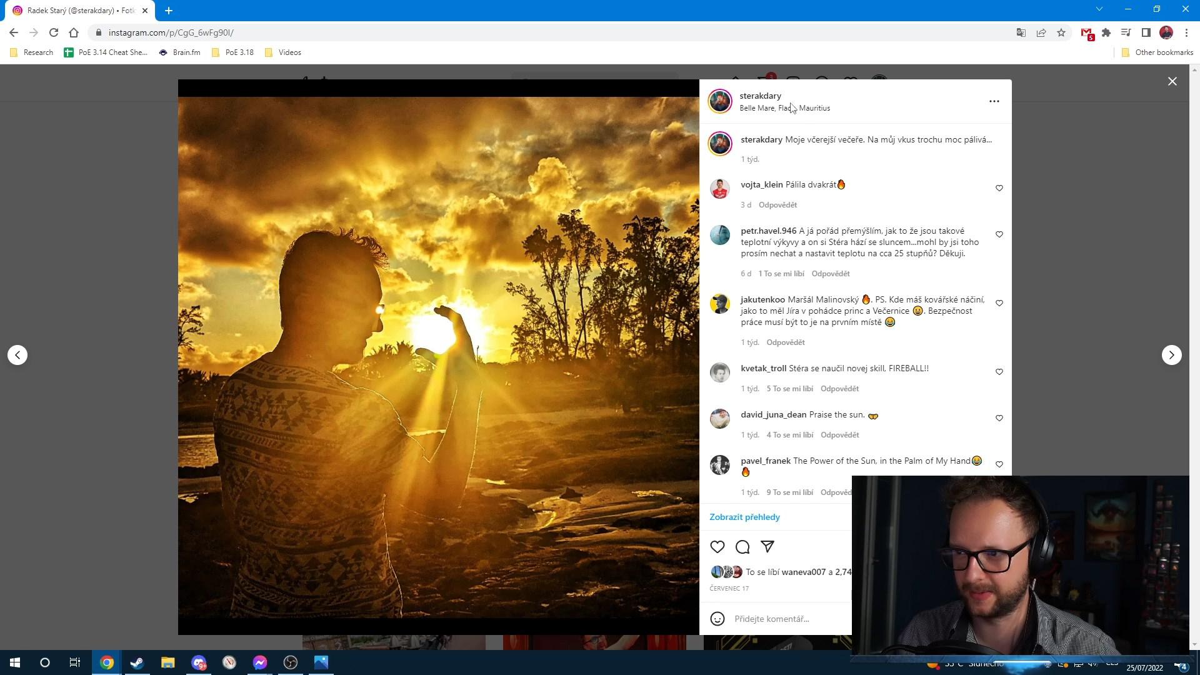Like david_juna_dean's Praise the sun comment
This screenshot has height=675, width=1200.
coord(999,418)
